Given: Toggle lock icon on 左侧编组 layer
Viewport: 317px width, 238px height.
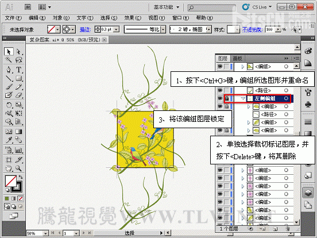Looking at the screenshot, I should pyautogui.click(x=227, y=98).
